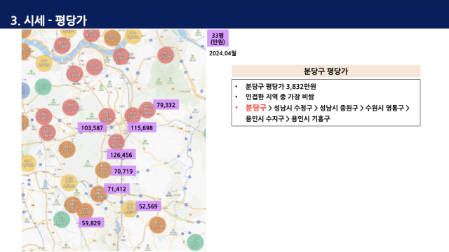The width and height of the screenshot is (449, 252).
Task: Click the 126,456 purple price label
Action: coord(121,155)
